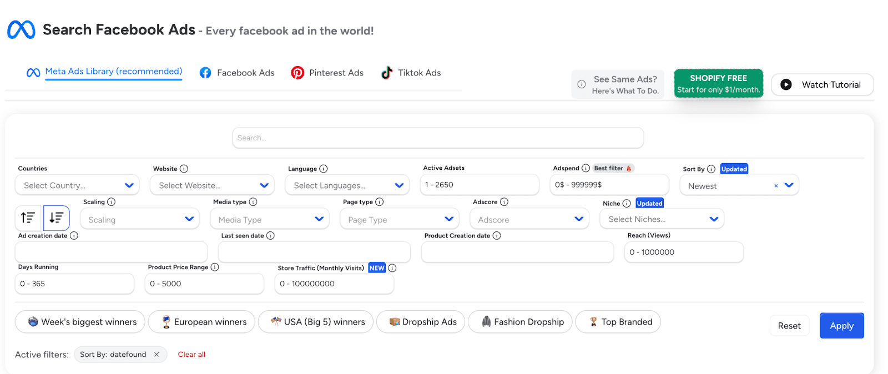
Task: Click the Product Creation date info icon
Action: 497,236
